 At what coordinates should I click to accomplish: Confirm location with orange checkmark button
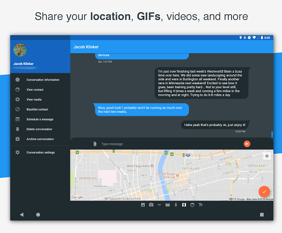(264, 192)
